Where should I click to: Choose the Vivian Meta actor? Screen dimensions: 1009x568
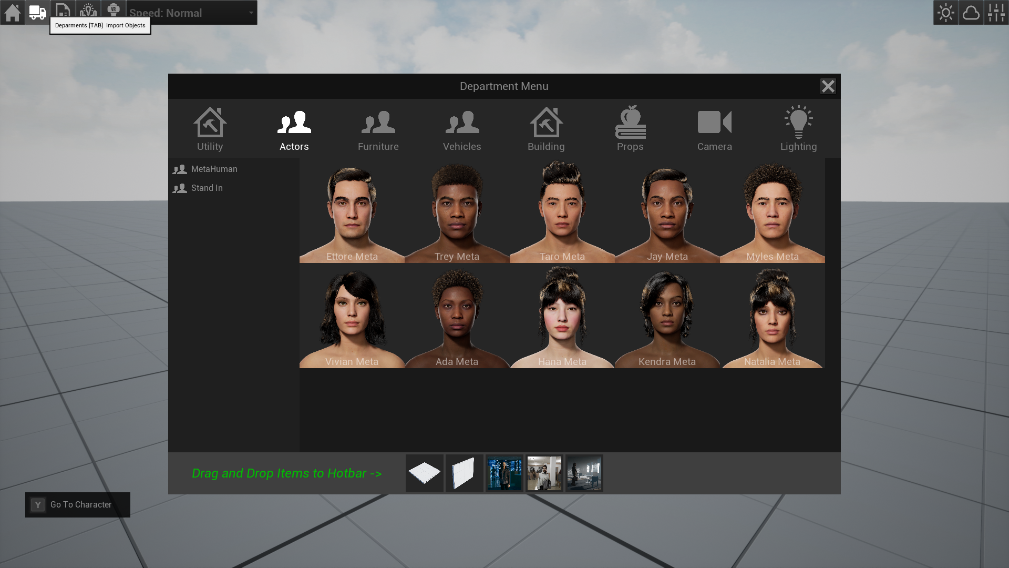click(352, 316)
